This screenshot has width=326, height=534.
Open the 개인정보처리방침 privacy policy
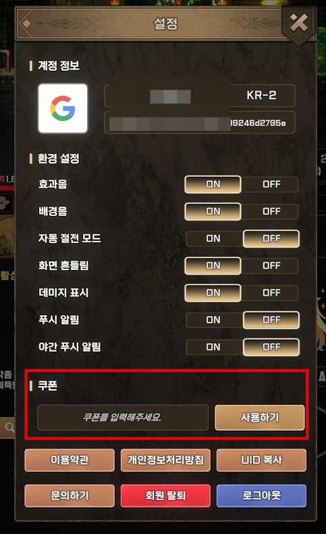(x=165, y=460)
